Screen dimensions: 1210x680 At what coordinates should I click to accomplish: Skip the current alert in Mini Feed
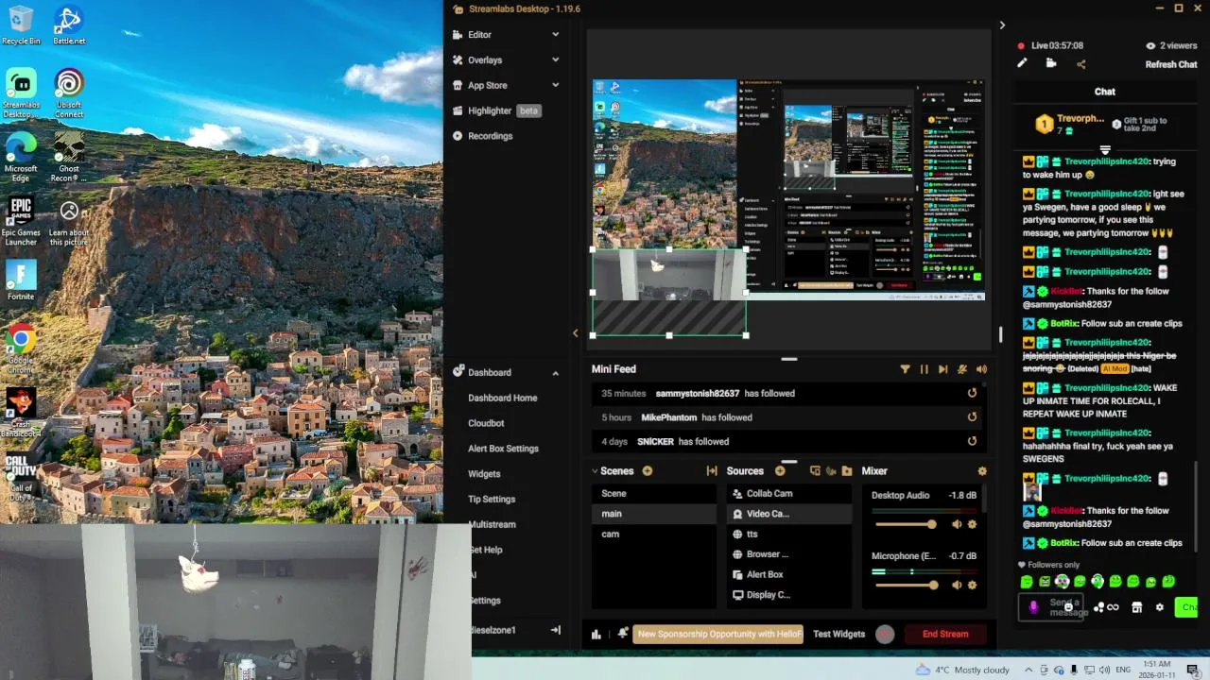pos(942,369)
